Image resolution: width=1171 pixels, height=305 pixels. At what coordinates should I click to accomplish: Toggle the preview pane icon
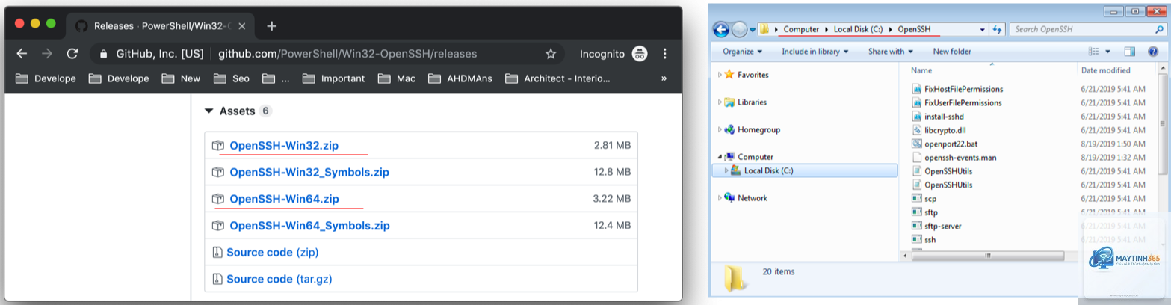(1130, 52)
